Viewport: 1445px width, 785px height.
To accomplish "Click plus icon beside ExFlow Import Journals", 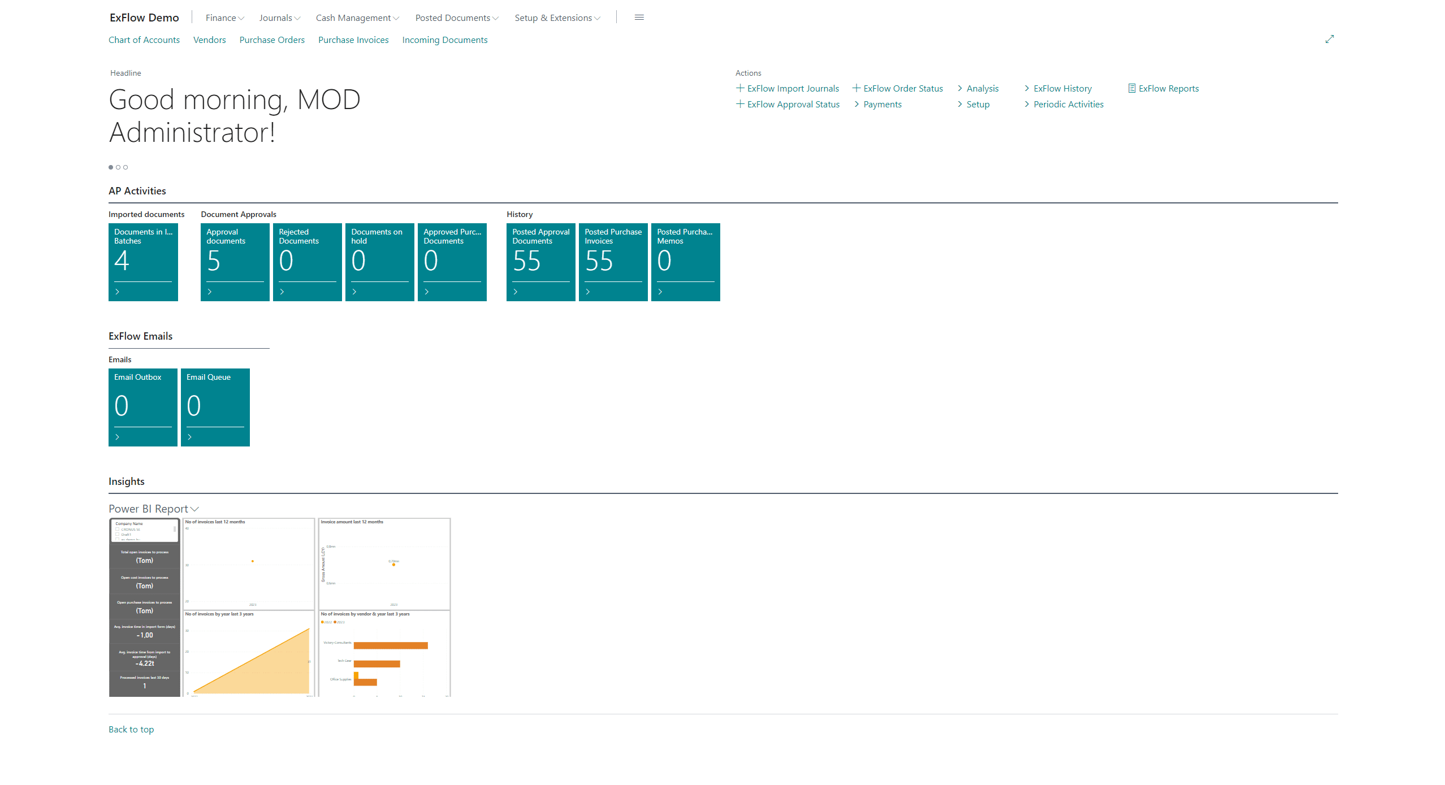I will coord(739,88).
